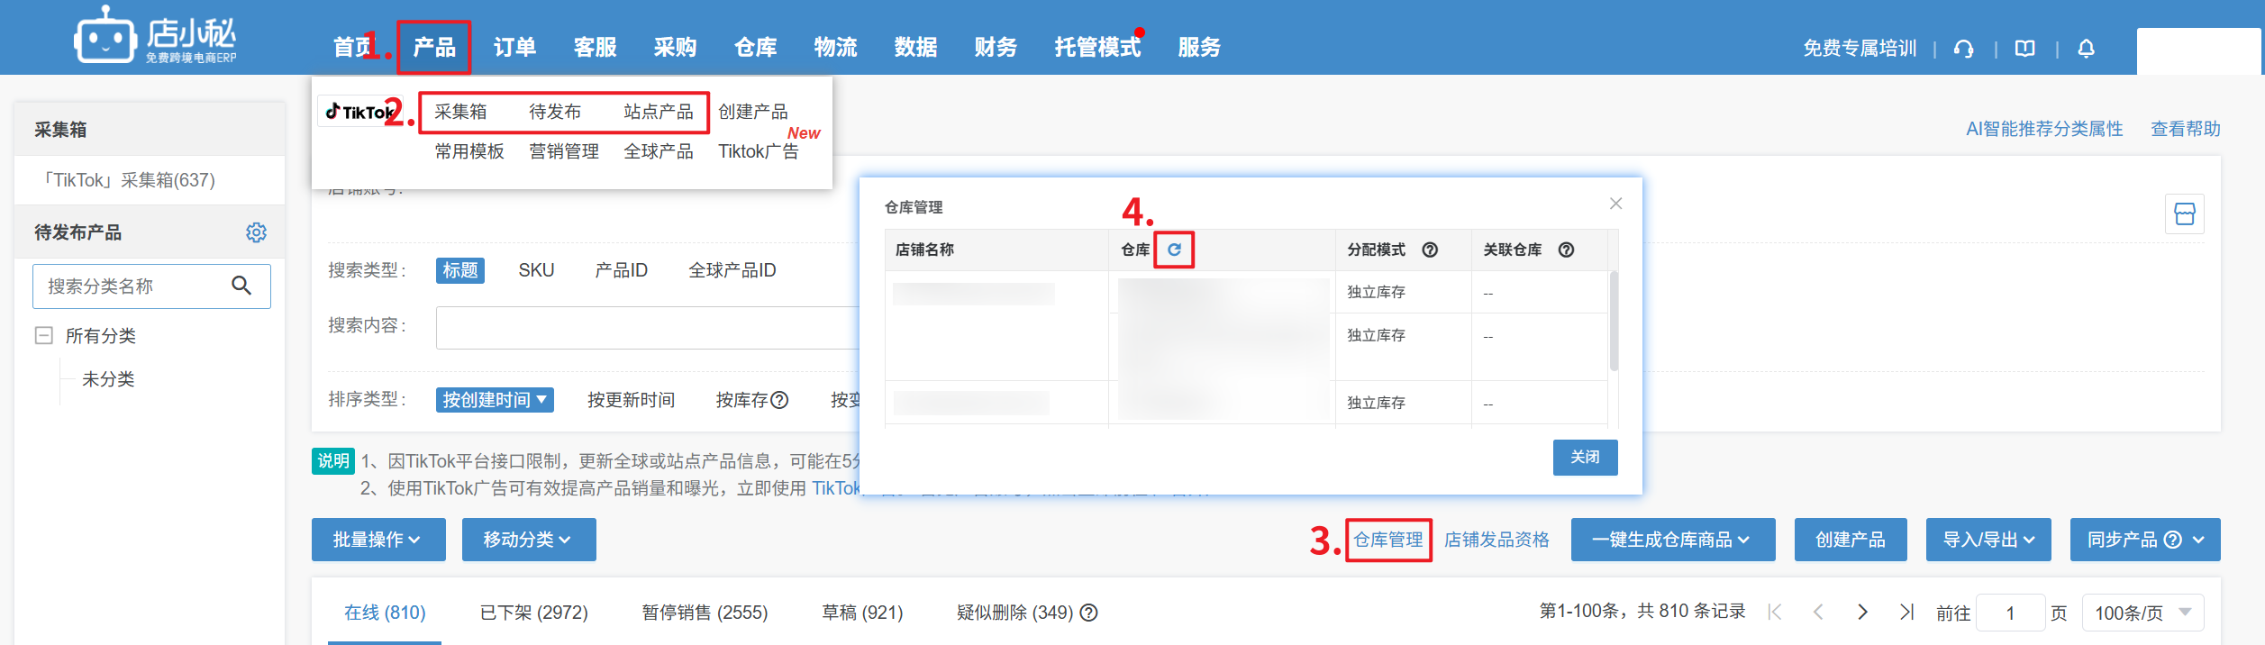The width and height of the screenshot is (2265, 645).
Task: Open the notification bell icon
Action: (x=2086, y=49)
